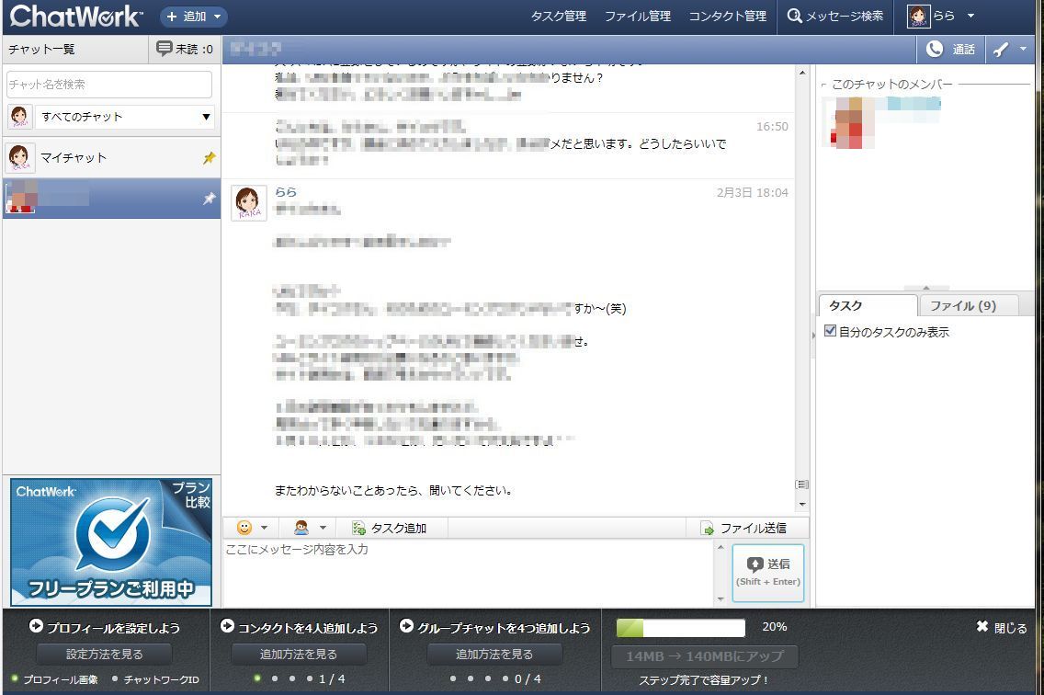The image size is (1044, 695).
Task: Click the ファイル送信 file send icon
Action: [x=707, y=529]
